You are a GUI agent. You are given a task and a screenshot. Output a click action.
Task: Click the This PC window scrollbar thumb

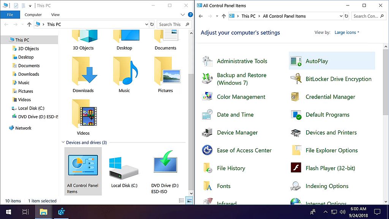point(191,132)
